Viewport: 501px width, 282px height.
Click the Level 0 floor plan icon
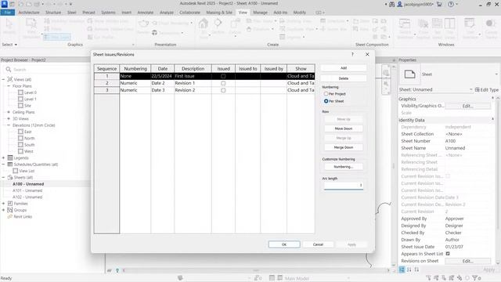20,92
